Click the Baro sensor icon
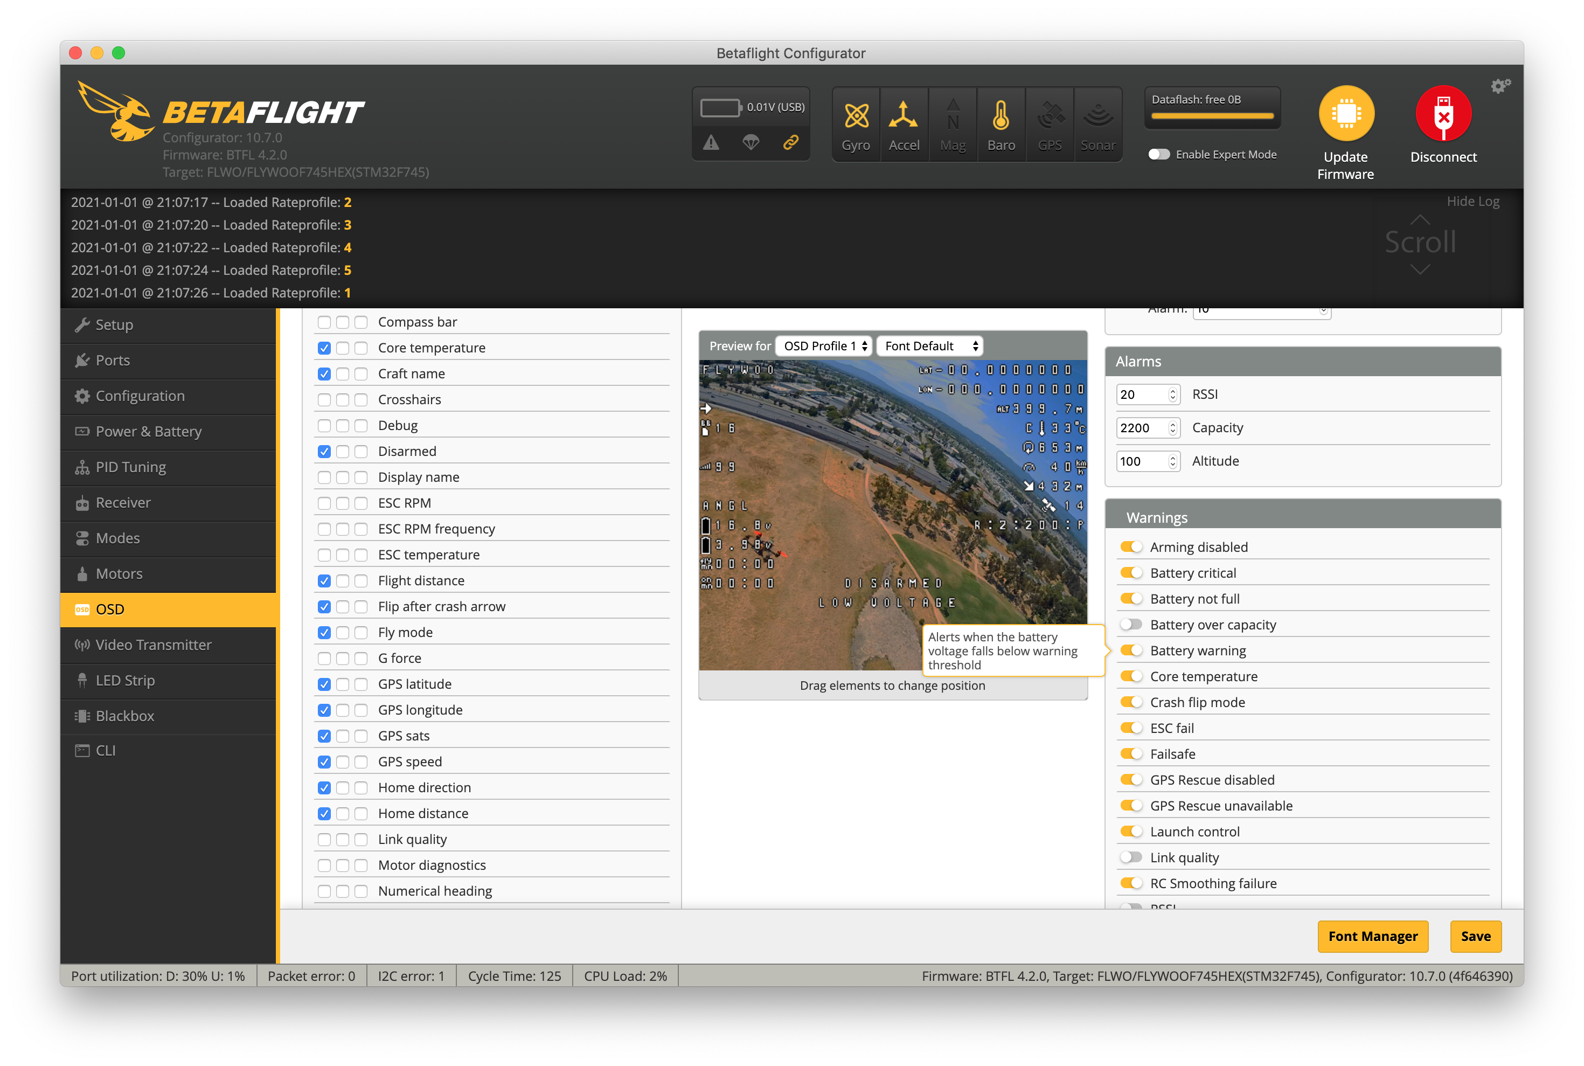 click(1001, 115)
